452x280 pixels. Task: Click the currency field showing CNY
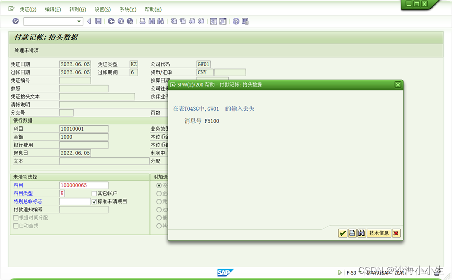(205, 72)
